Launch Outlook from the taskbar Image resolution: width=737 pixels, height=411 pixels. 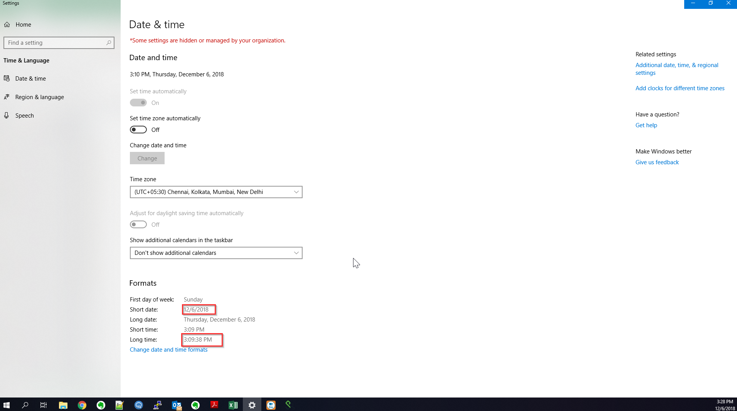tap(177, 405)
